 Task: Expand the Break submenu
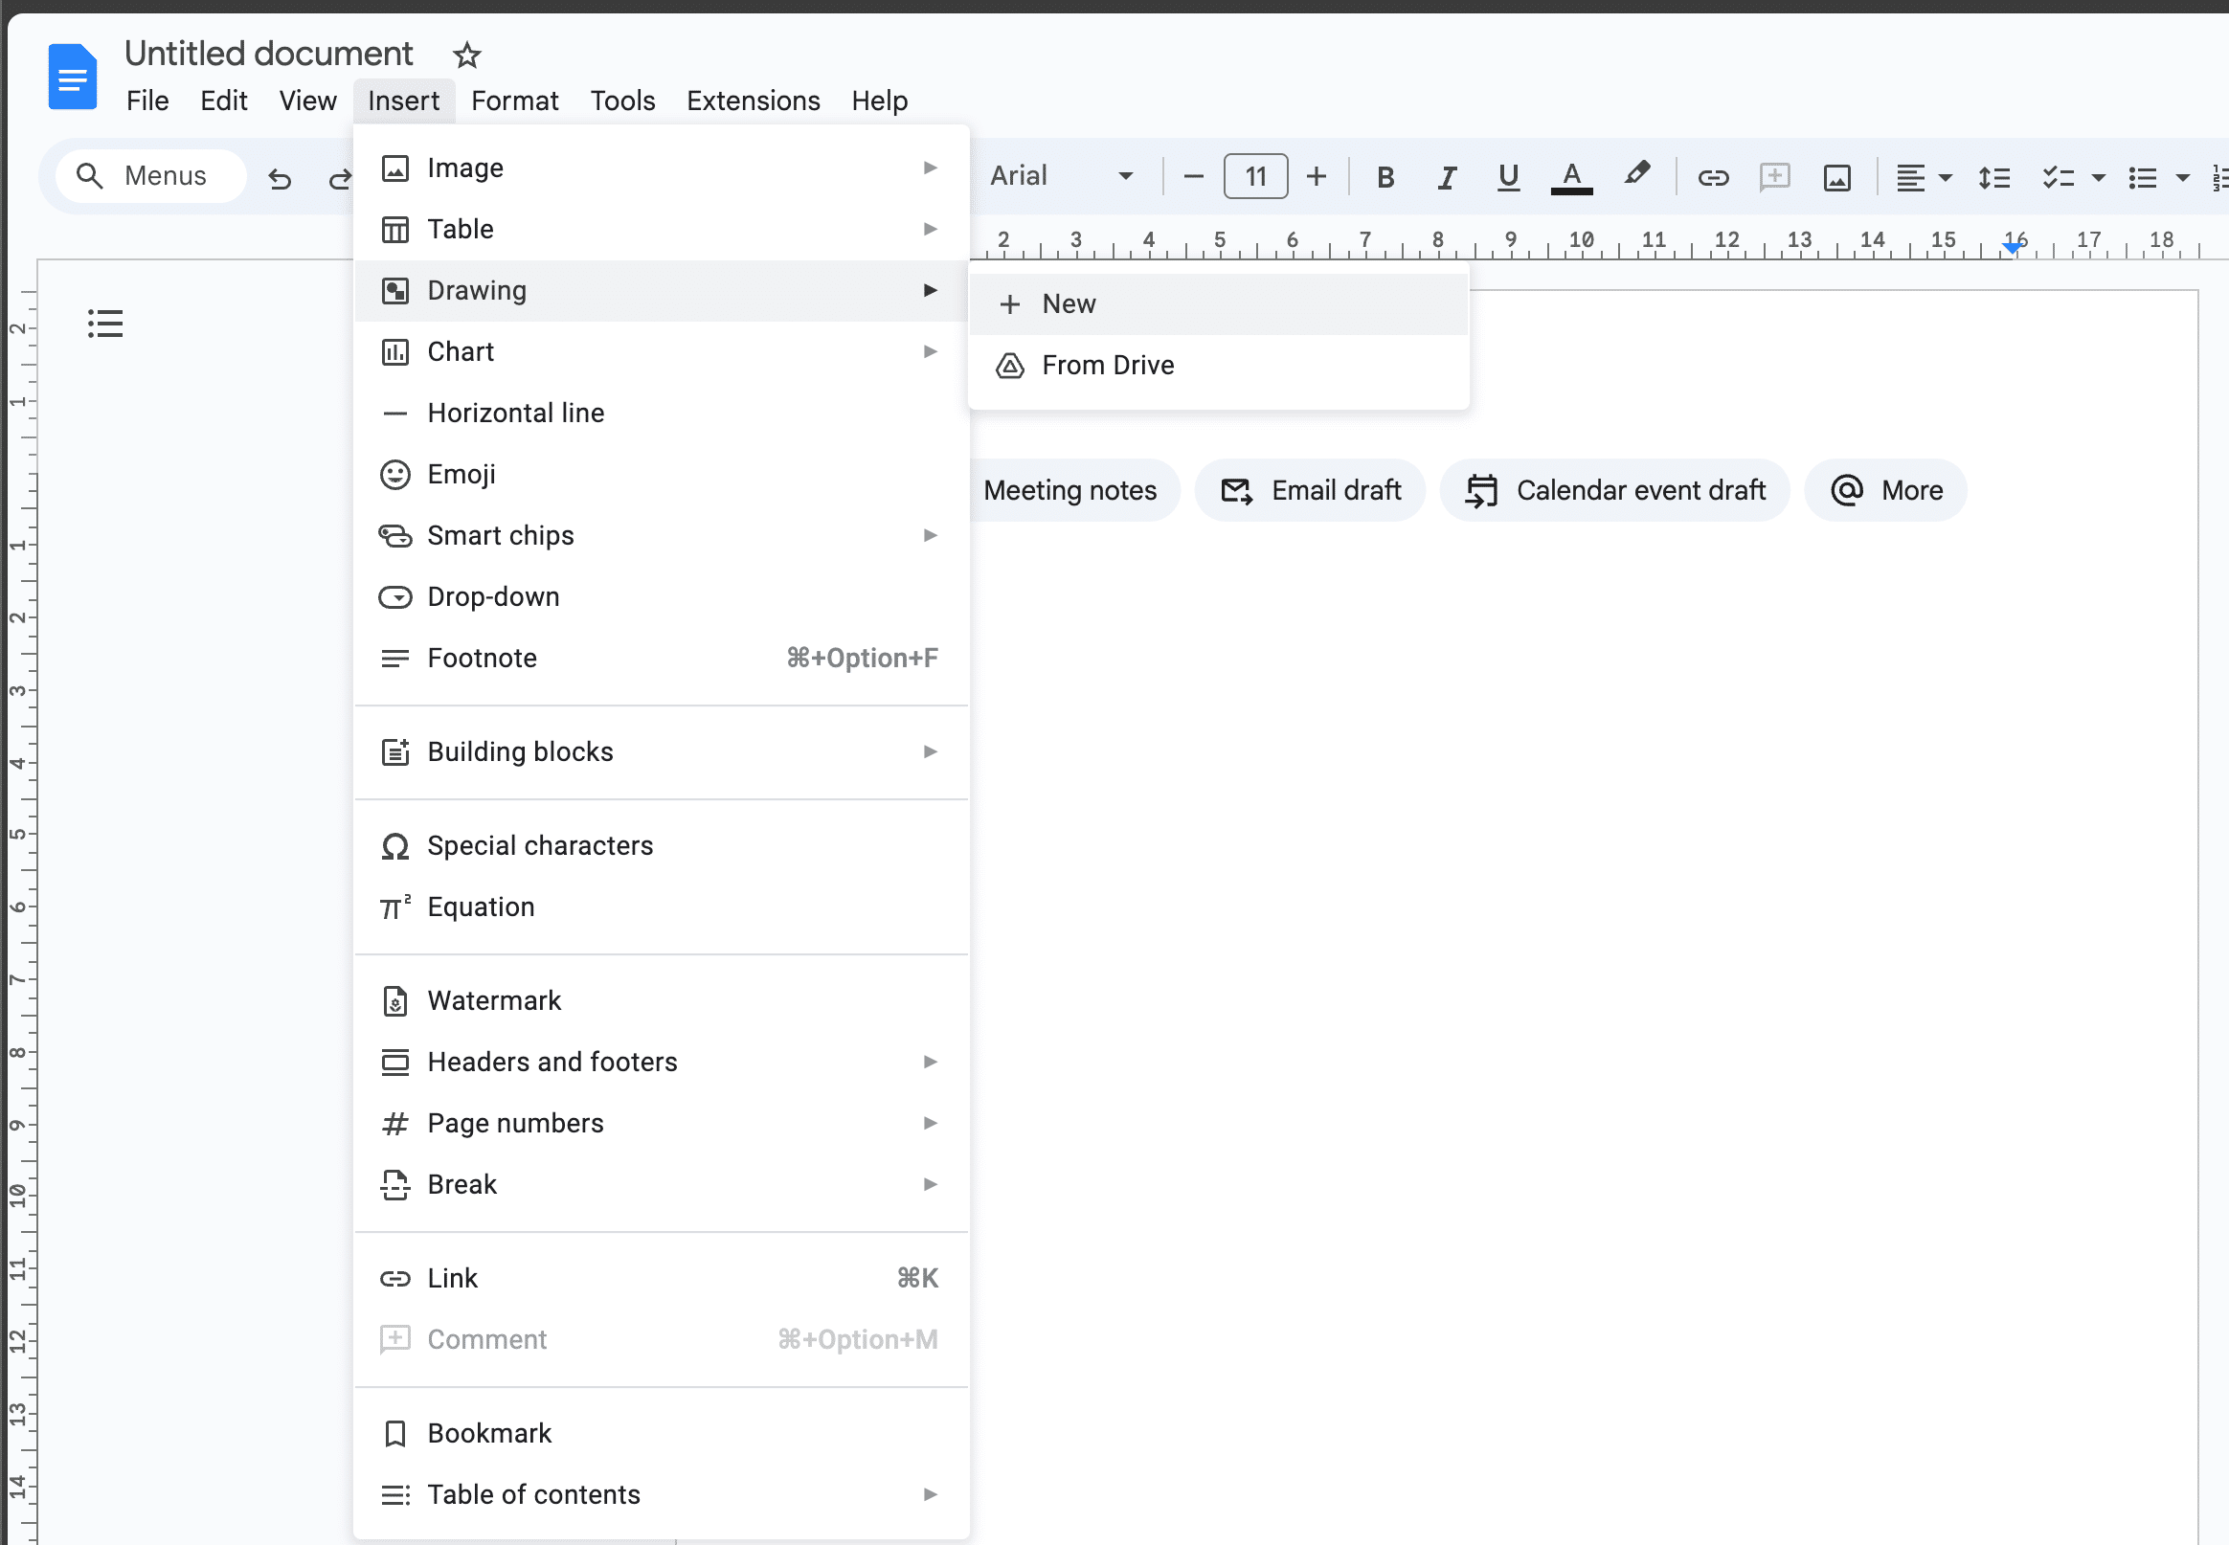pyautogui.click(x=662, y=1185)
